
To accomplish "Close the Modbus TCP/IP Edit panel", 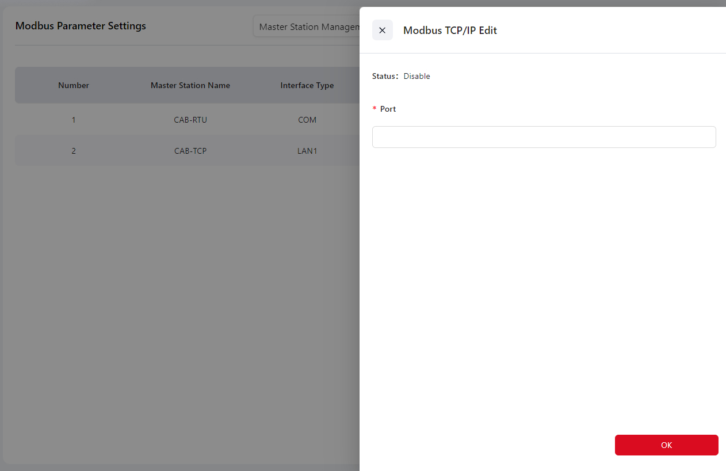I will click(383, 30).
